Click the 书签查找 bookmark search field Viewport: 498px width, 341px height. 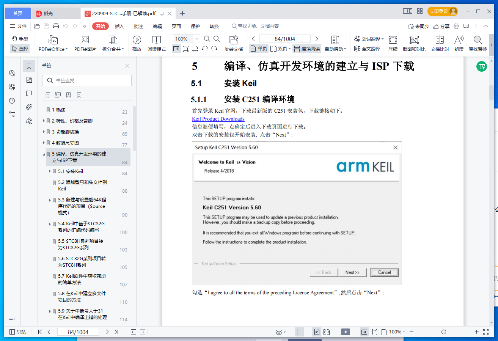point(87,80)
